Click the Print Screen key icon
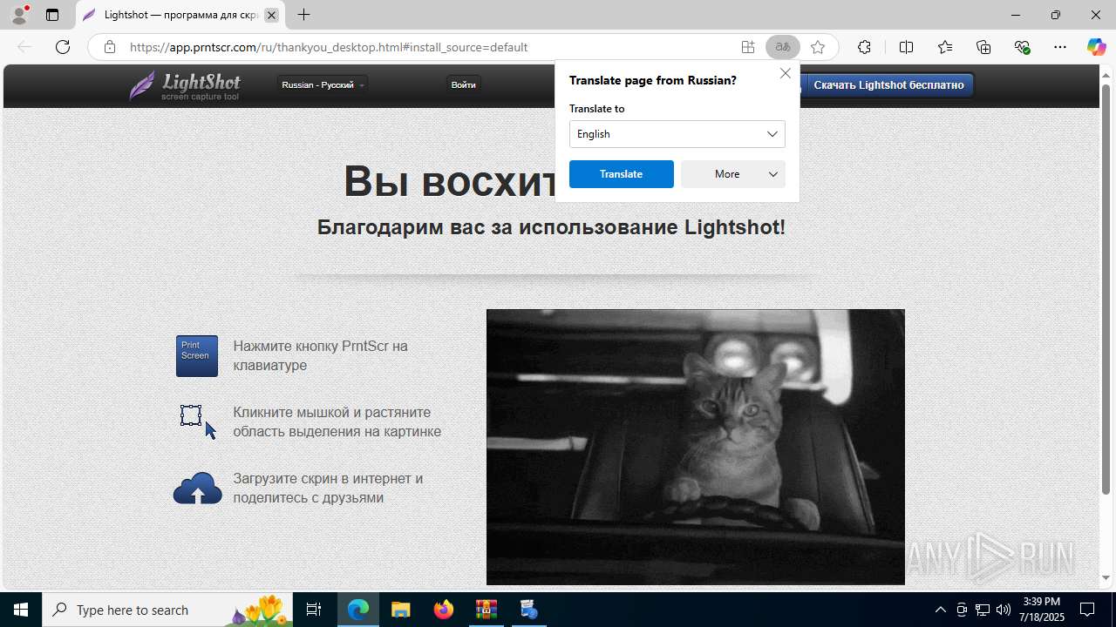This screenshot has width=1116, height=627. tap(197, 356)
